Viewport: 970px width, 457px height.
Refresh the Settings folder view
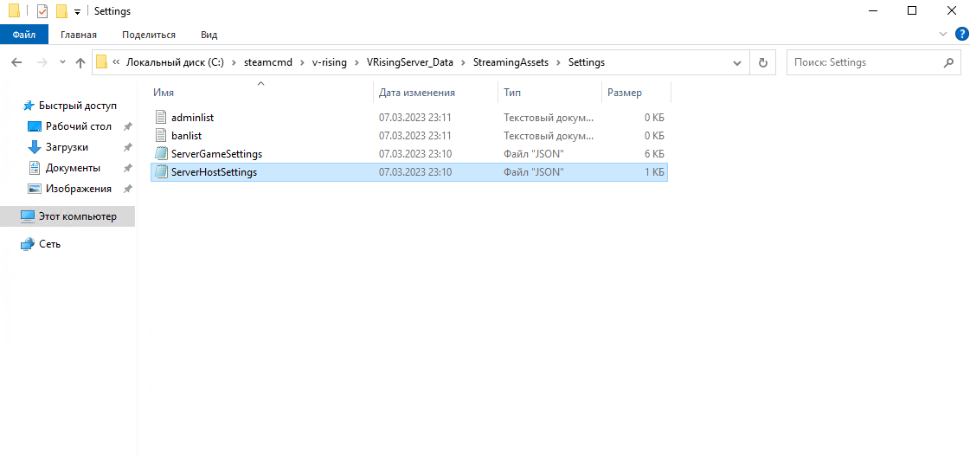[x=762, y=62]
